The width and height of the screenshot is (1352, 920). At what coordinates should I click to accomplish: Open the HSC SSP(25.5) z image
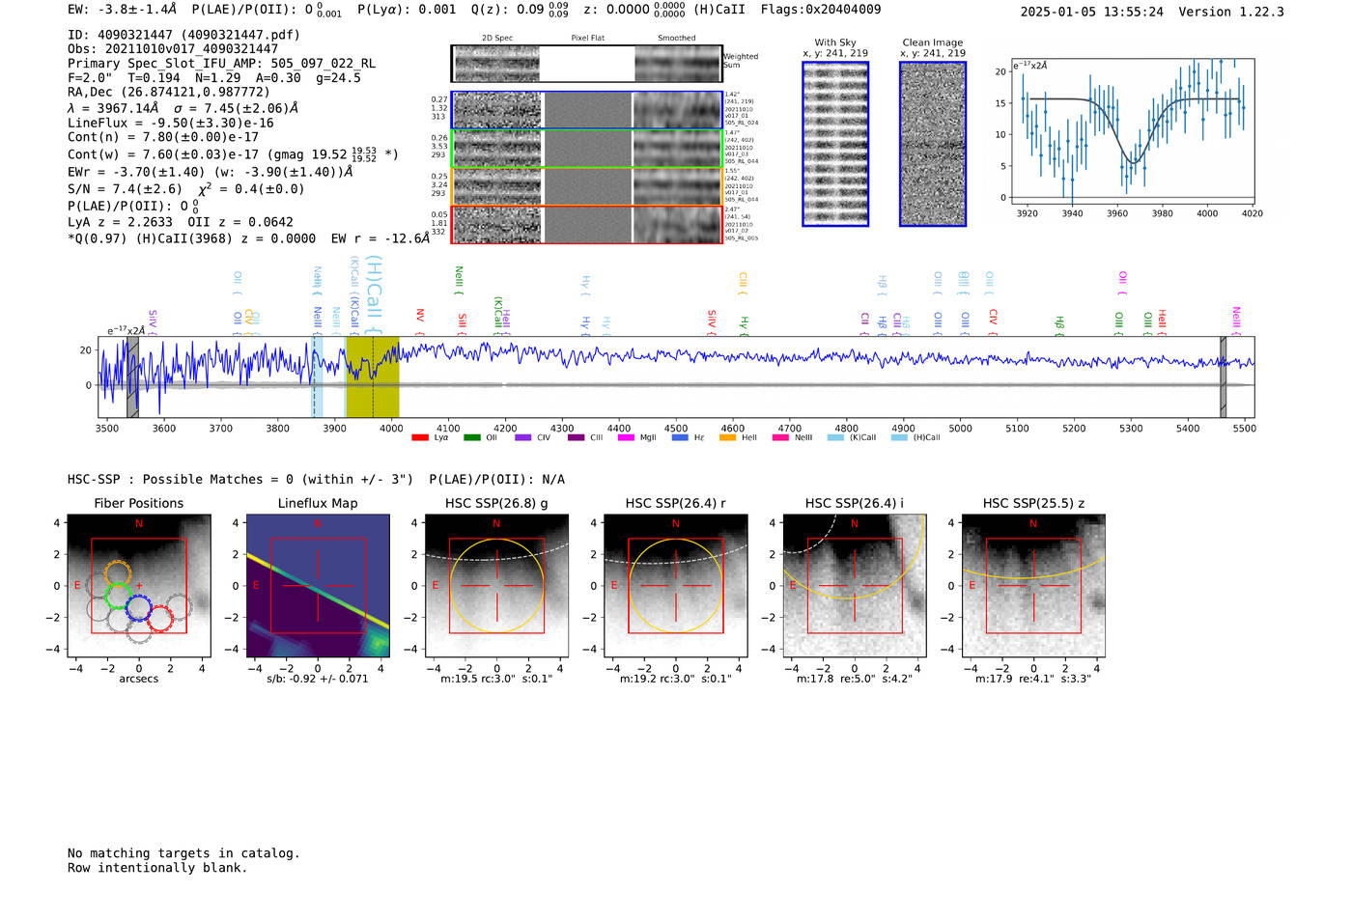(x=1033, y=586)
